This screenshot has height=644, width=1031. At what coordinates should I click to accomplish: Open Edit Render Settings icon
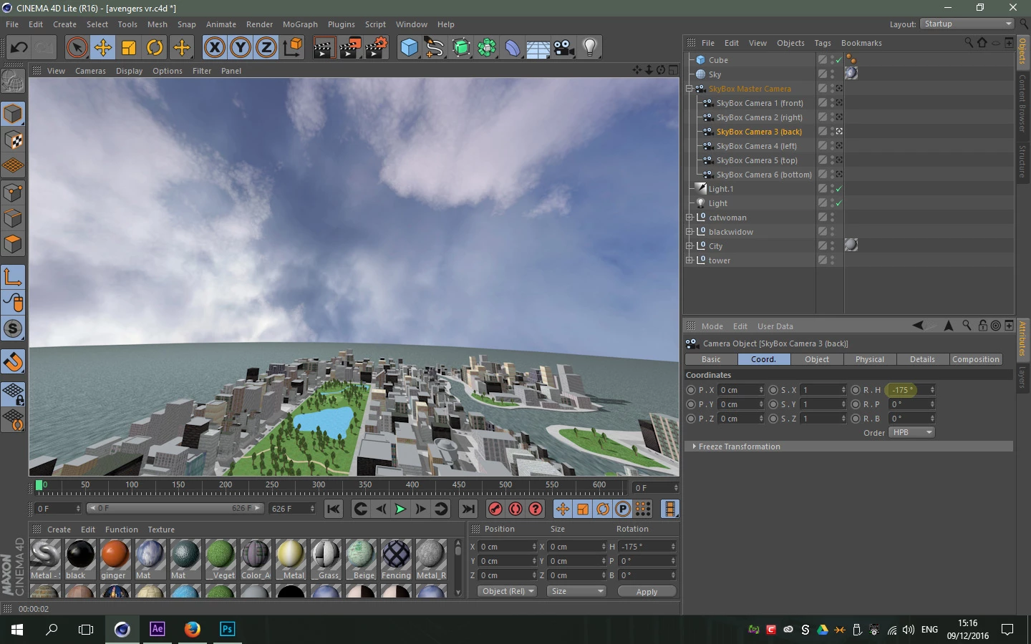(376, 48)
